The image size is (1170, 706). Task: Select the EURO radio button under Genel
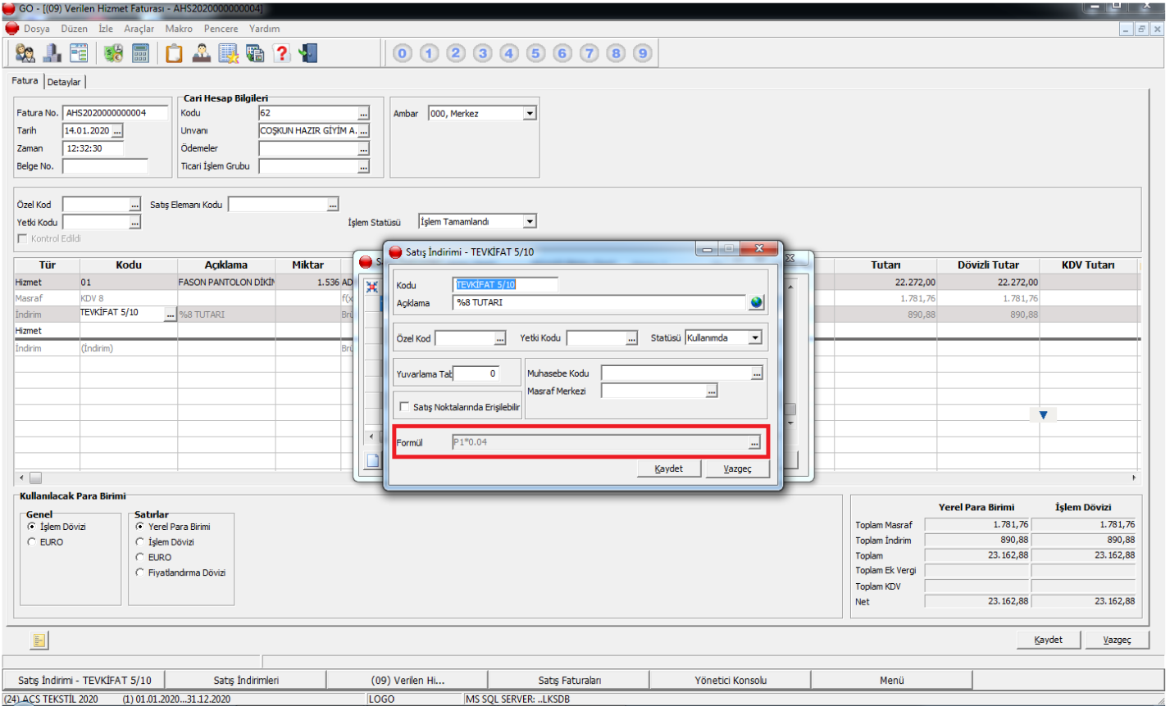pyautogui.click(x=32, y=542)
